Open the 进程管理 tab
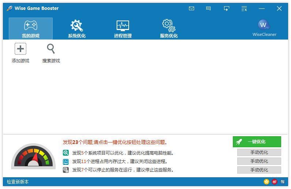The height and width of the screenshot is (189, 291). [123, 29]
